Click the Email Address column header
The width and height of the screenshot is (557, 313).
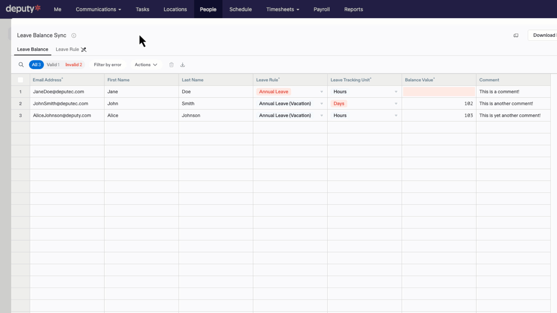[67, 80]
